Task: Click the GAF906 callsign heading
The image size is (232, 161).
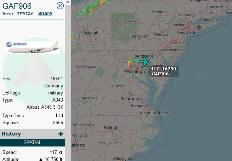Action: [17, 6]
